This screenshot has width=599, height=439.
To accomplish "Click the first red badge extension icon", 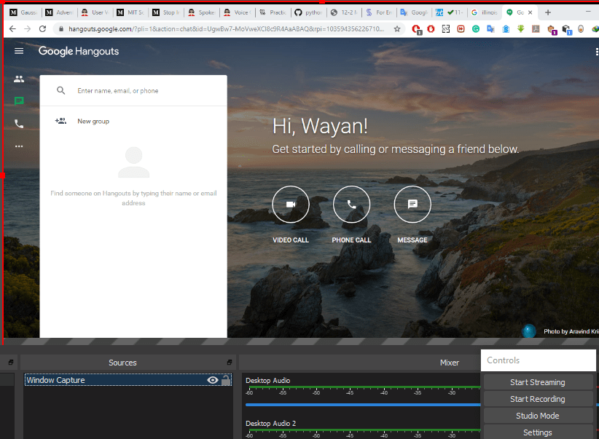I will tap(416, 29).
